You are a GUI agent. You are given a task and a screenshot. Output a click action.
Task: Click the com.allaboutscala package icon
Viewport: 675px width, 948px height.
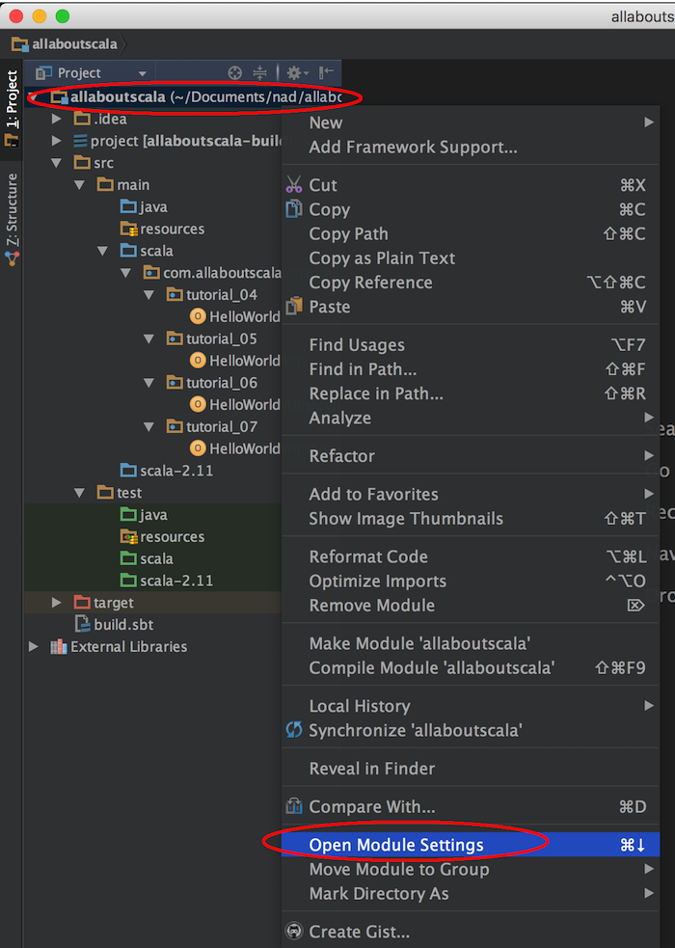151,273
